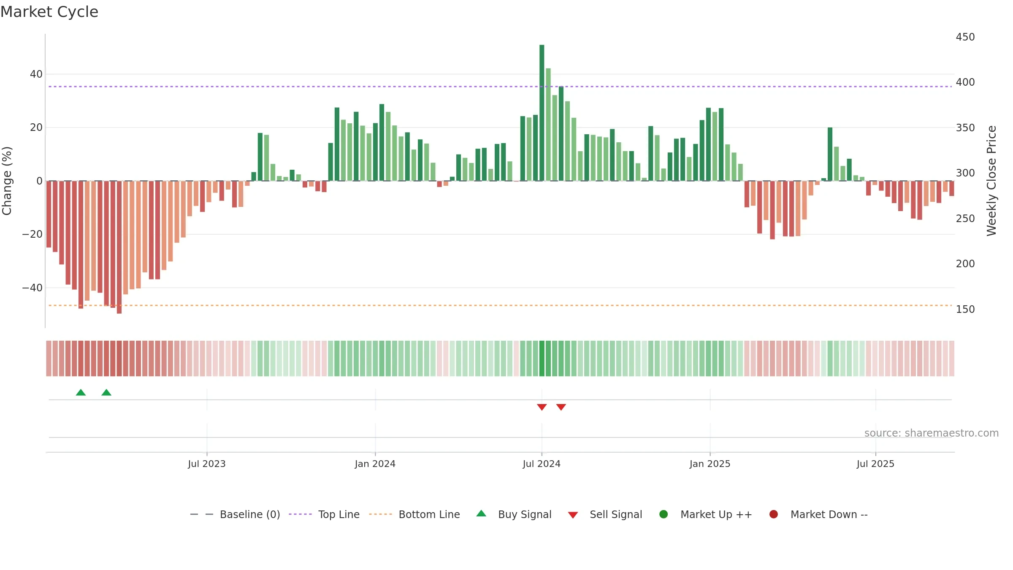Click the source: sharemaestro.com text

click(932, 433)
